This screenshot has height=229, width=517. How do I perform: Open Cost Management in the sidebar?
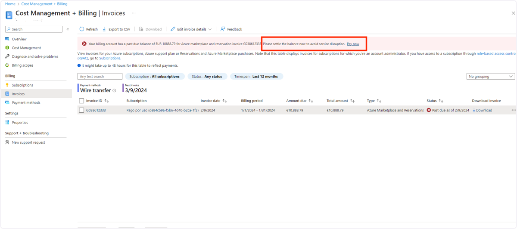pyautogui.click(x=26, y=48)
